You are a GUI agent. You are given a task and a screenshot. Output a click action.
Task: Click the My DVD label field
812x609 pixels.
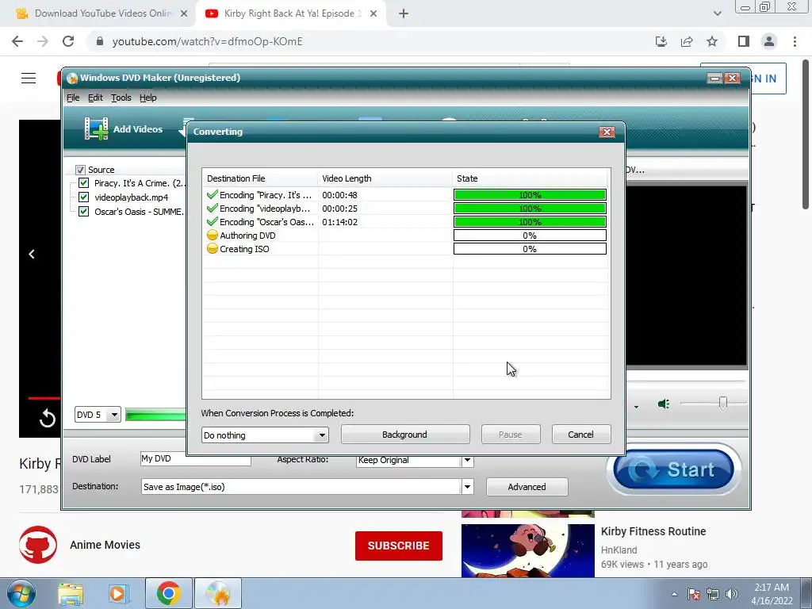click(x=195, y=459)
